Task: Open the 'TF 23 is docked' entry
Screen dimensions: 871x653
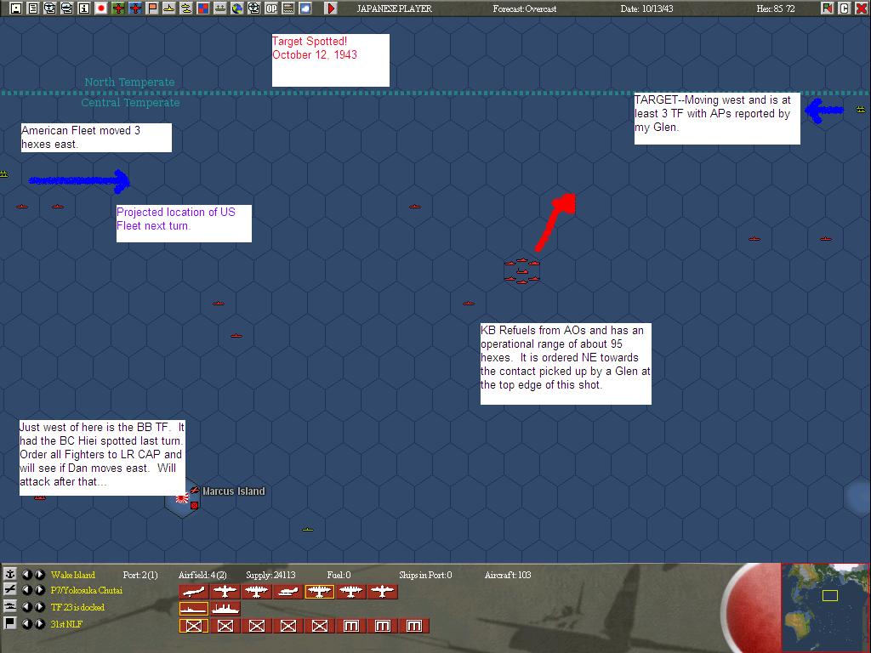Action: click(x=77, y=607)
